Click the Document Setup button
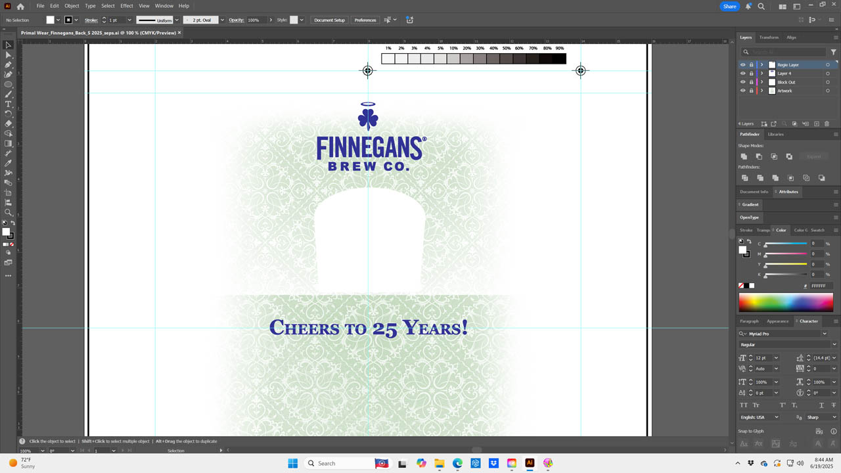 click(329, 20)
